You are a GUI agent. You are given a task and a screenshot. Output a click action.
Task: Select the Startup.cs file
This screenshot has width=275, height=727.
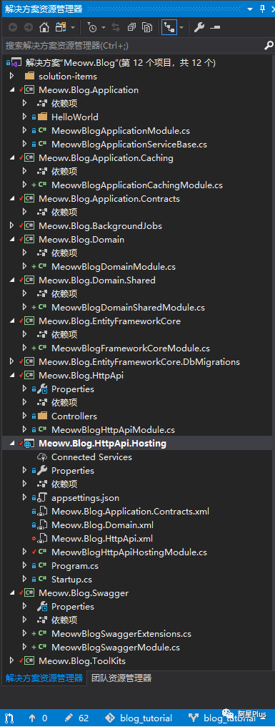tap(71, 580)
